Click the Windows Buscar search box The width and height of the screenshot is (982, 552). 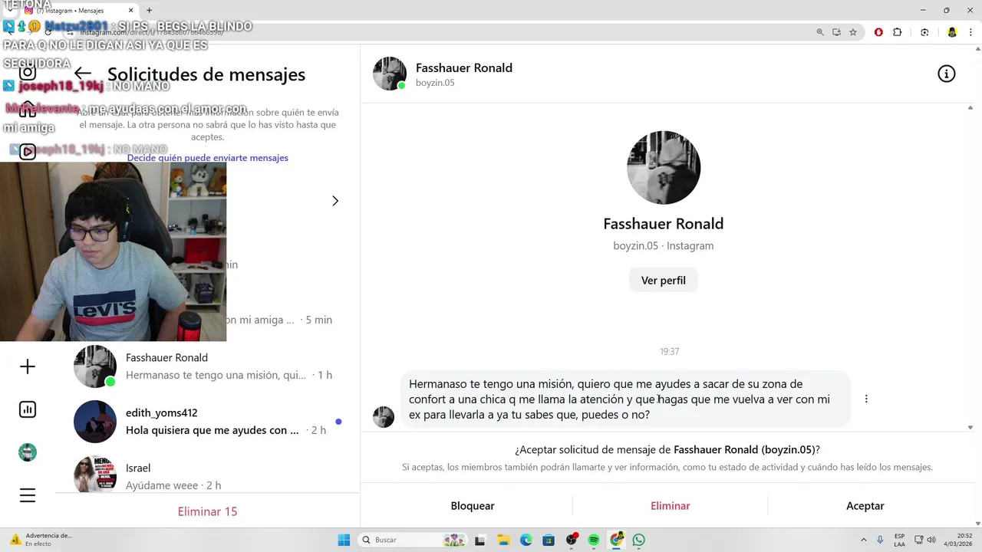[x=412, y=540]
